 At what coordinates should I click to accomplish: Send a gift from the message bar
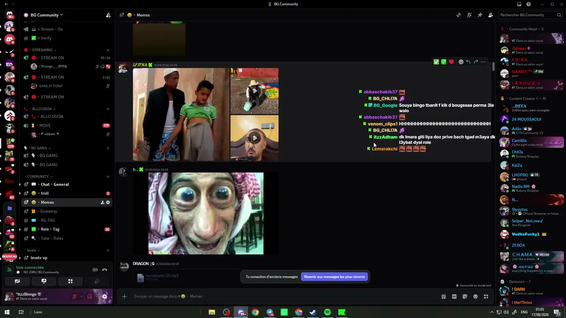click(444, 296)
